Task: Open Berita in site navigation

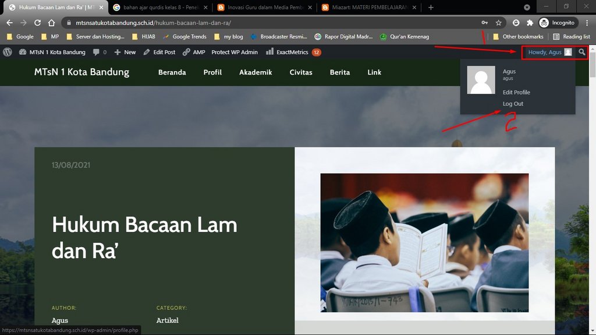Action: pos(340,72)
